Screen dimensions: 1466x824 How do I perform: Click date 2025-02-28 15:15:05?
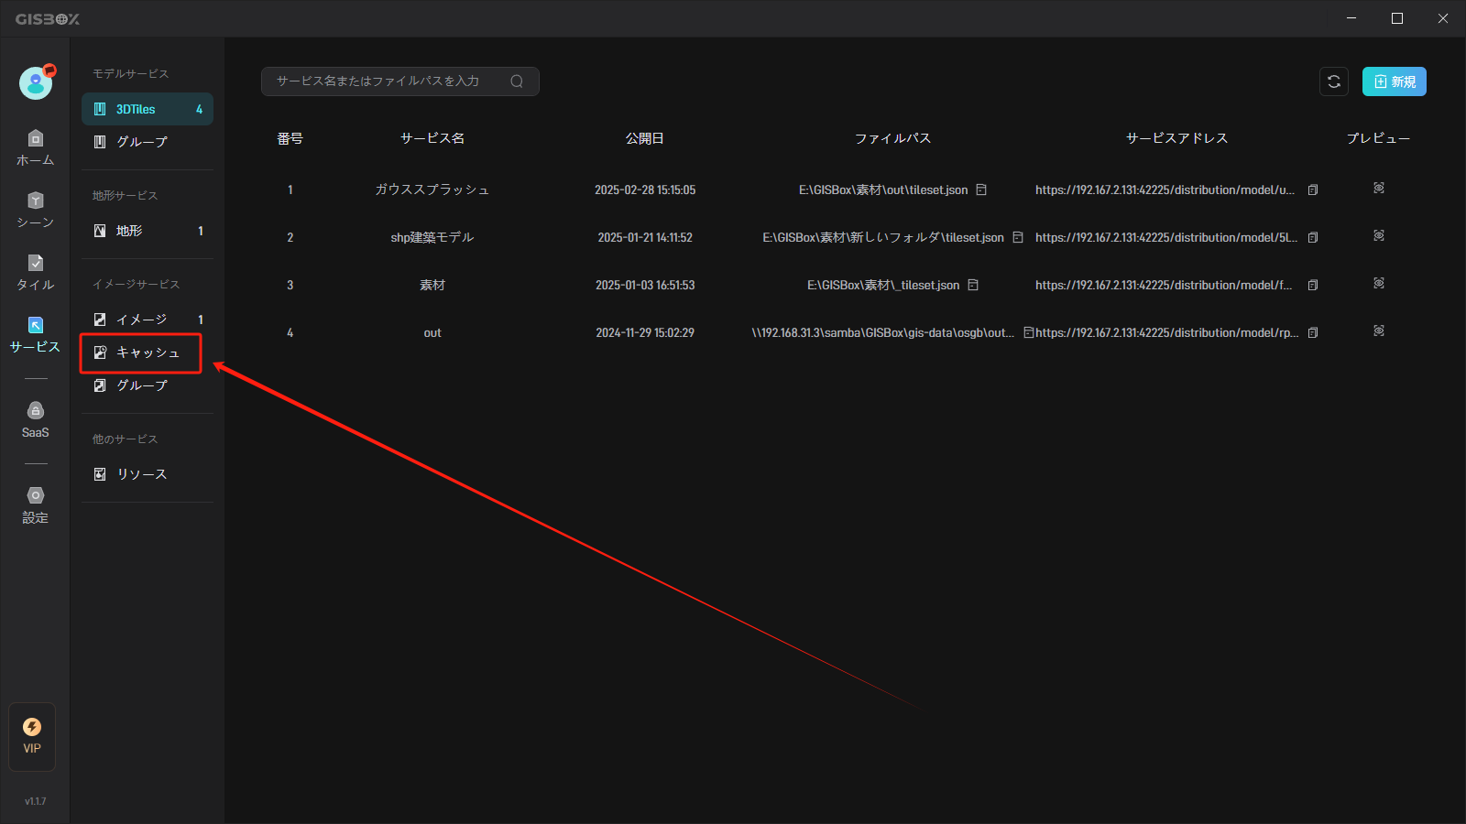[645, 190]
